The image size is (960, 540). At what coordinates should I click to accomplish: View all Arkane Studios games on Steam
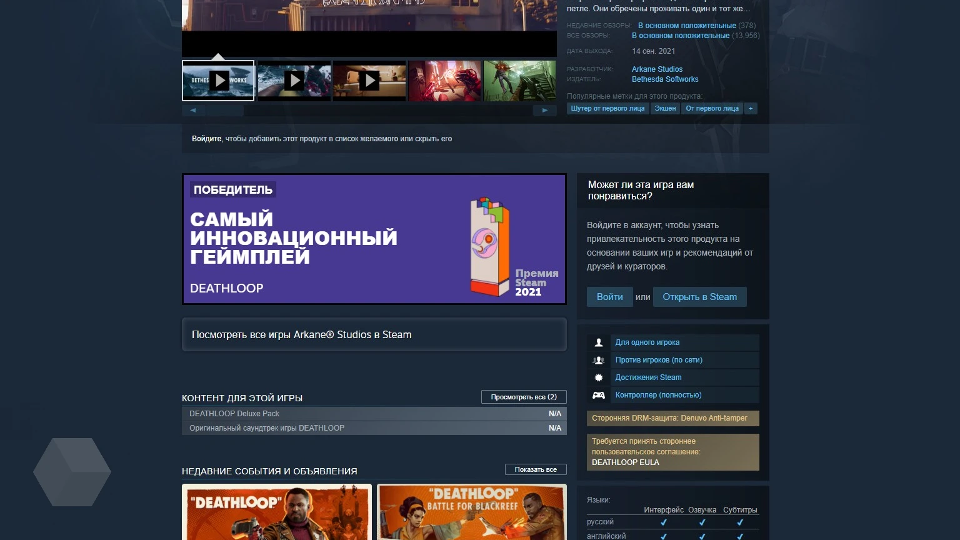tap(374, 334)
